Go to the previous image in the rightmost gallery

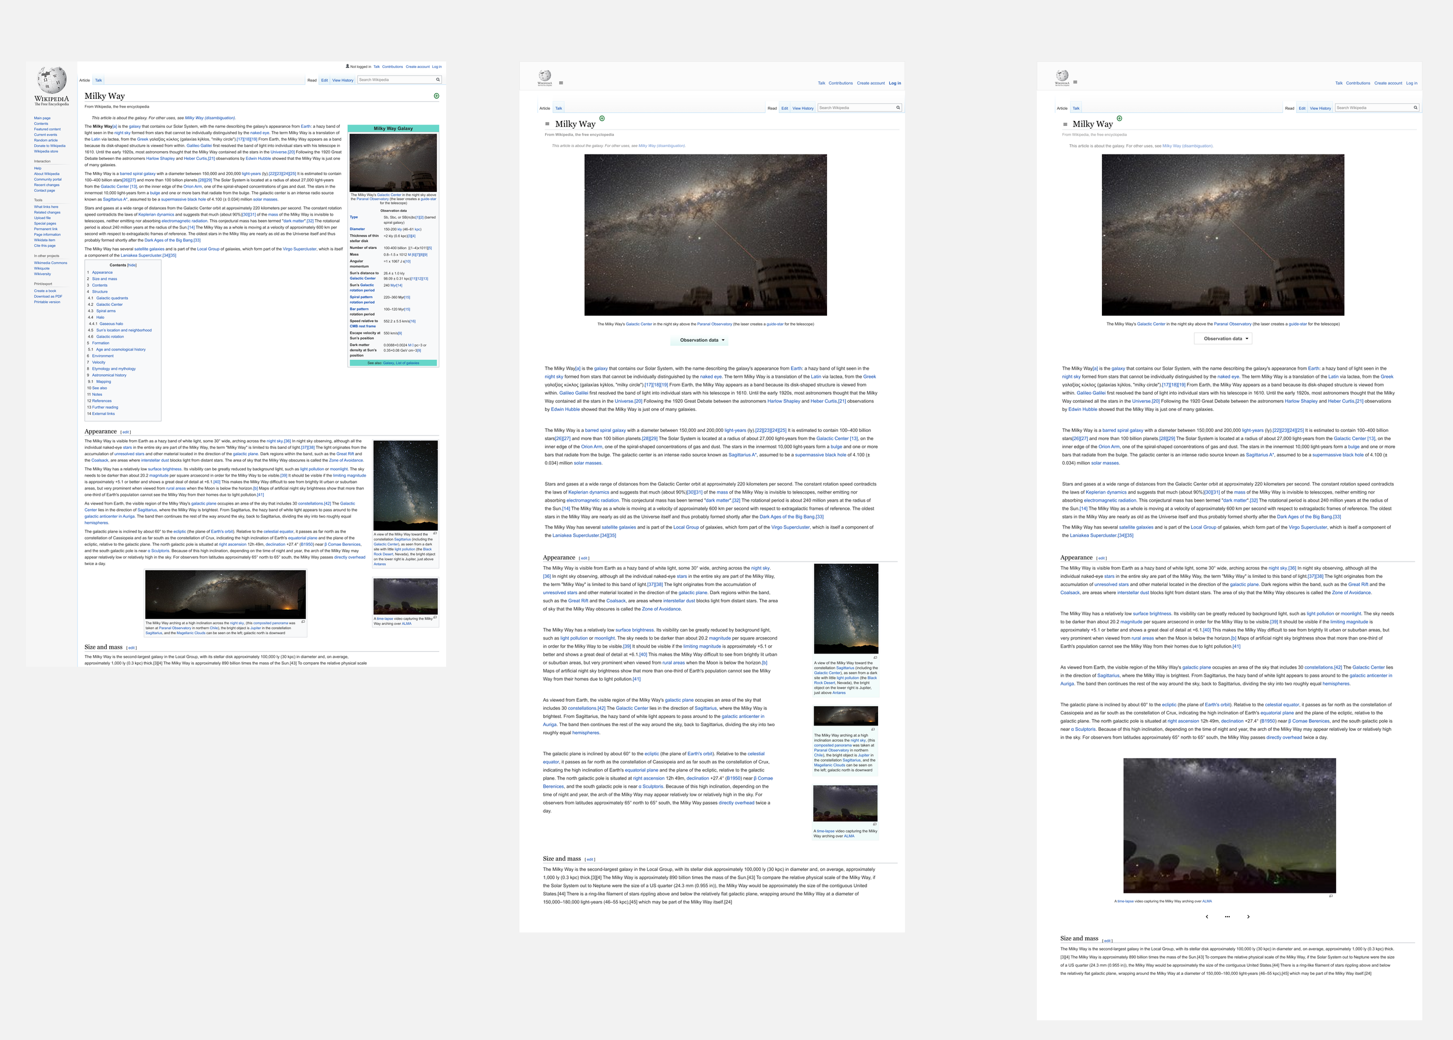point(1207,916)
